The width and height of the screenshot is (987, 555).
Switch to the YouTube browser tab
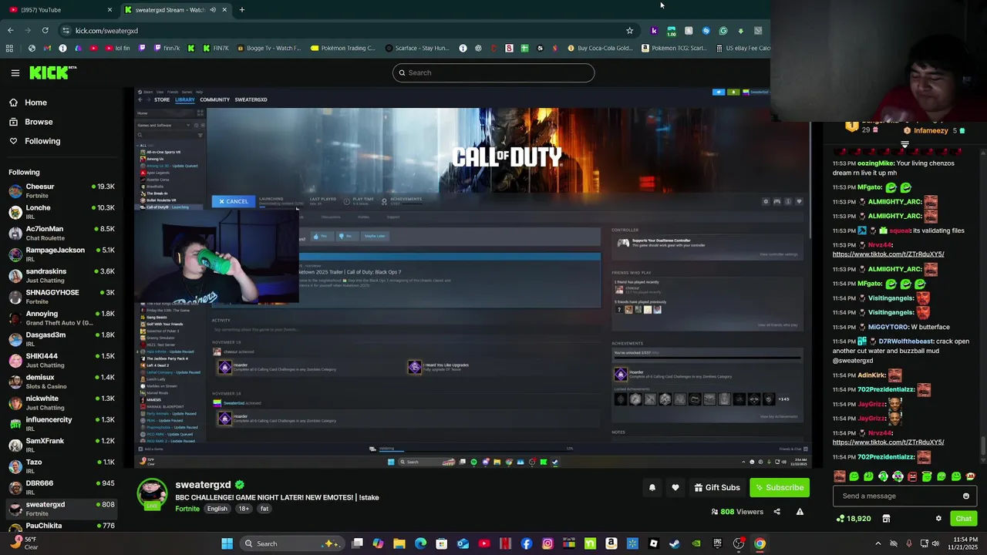60,10
